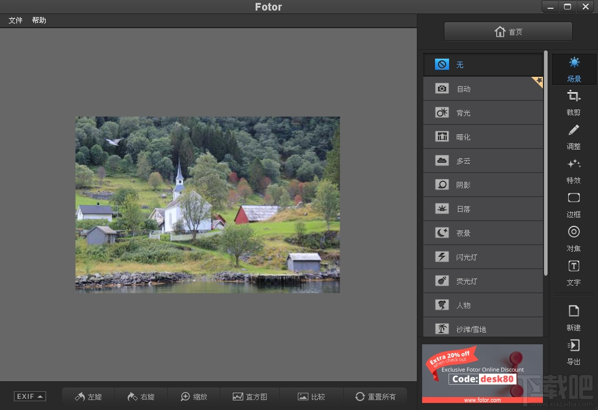Select the Night (夜景) scene preset
Screen dimensions: 598x410
click(x=483, y=232)
